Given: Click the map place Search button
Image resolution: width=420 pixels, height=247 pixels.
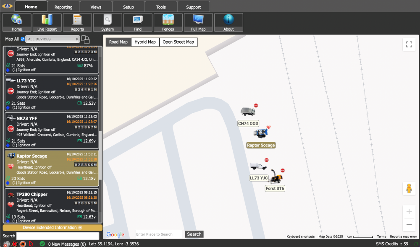Looking at the screenshot, I should click(x=194, y=234).
